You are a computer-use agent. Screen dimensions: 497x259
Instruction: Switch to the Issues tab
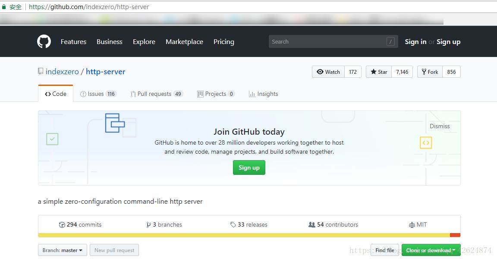pos(98,94)
